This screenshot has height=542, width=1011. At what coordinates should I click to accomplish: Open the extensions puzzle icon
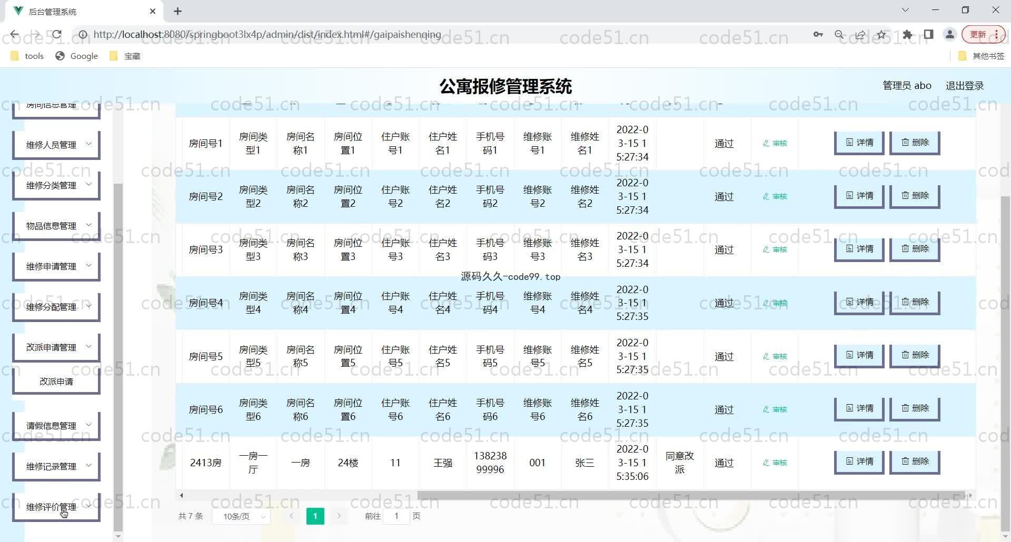pos(907,35)
